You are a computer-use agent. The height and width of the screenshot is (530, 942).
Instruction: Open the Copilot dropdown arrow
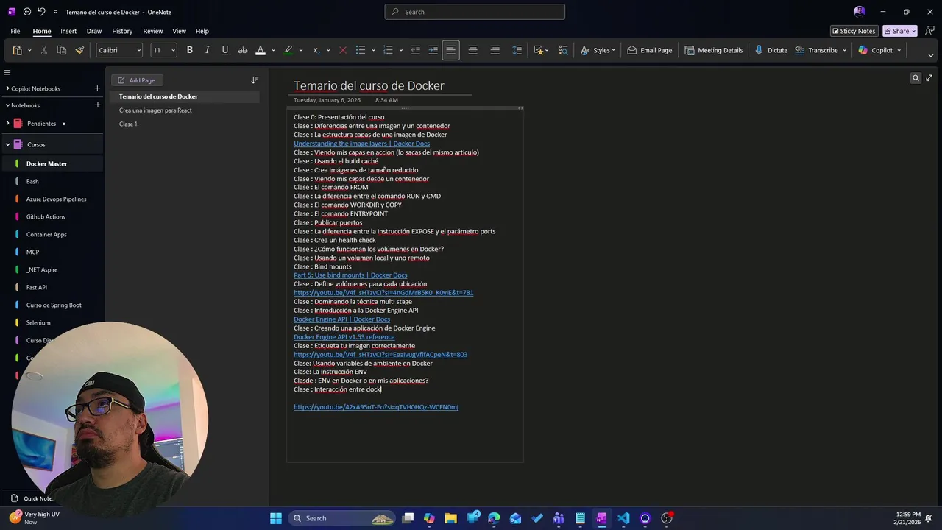[x=899, y=50]
